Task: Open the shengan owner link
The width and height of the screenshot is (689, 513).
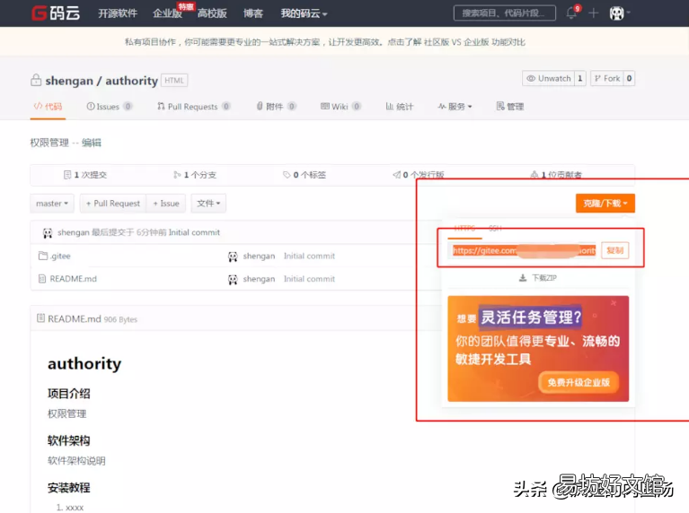Action: pos(69,81)
